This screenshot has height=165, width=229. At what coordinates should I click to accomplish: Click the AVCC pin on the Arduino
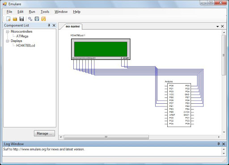(187, 112)
